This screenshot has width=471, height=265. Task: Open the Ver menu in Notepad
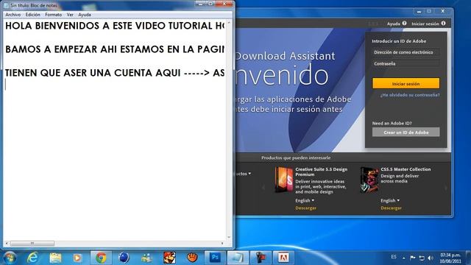(x=70, y=15)
